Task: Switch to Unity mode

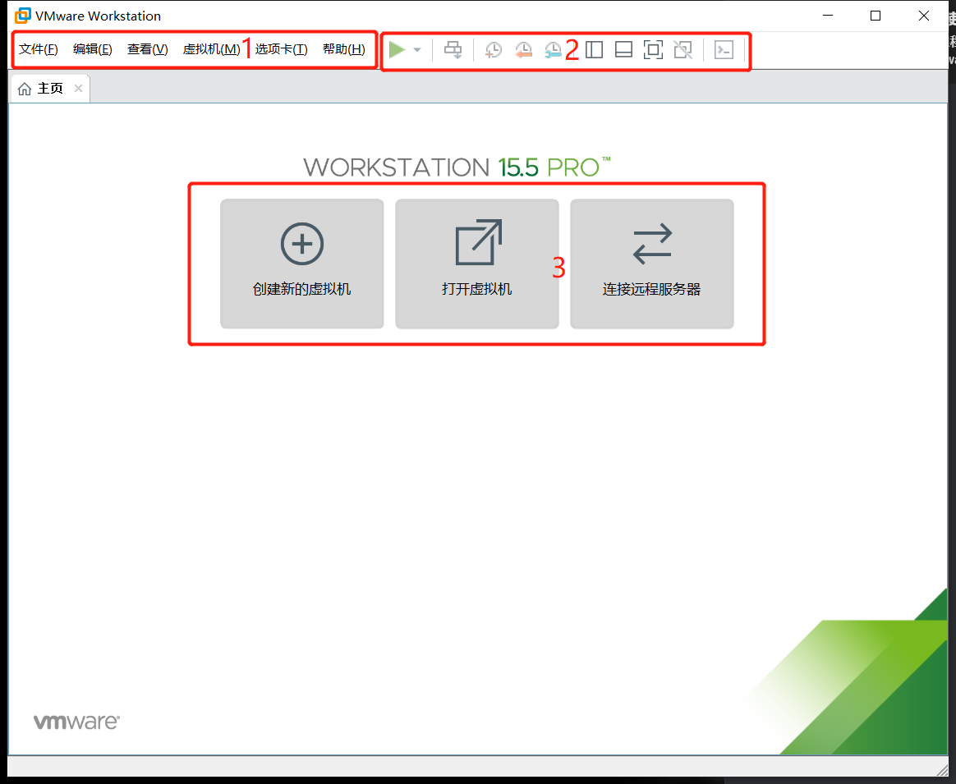Action: (x=683, y=50)
